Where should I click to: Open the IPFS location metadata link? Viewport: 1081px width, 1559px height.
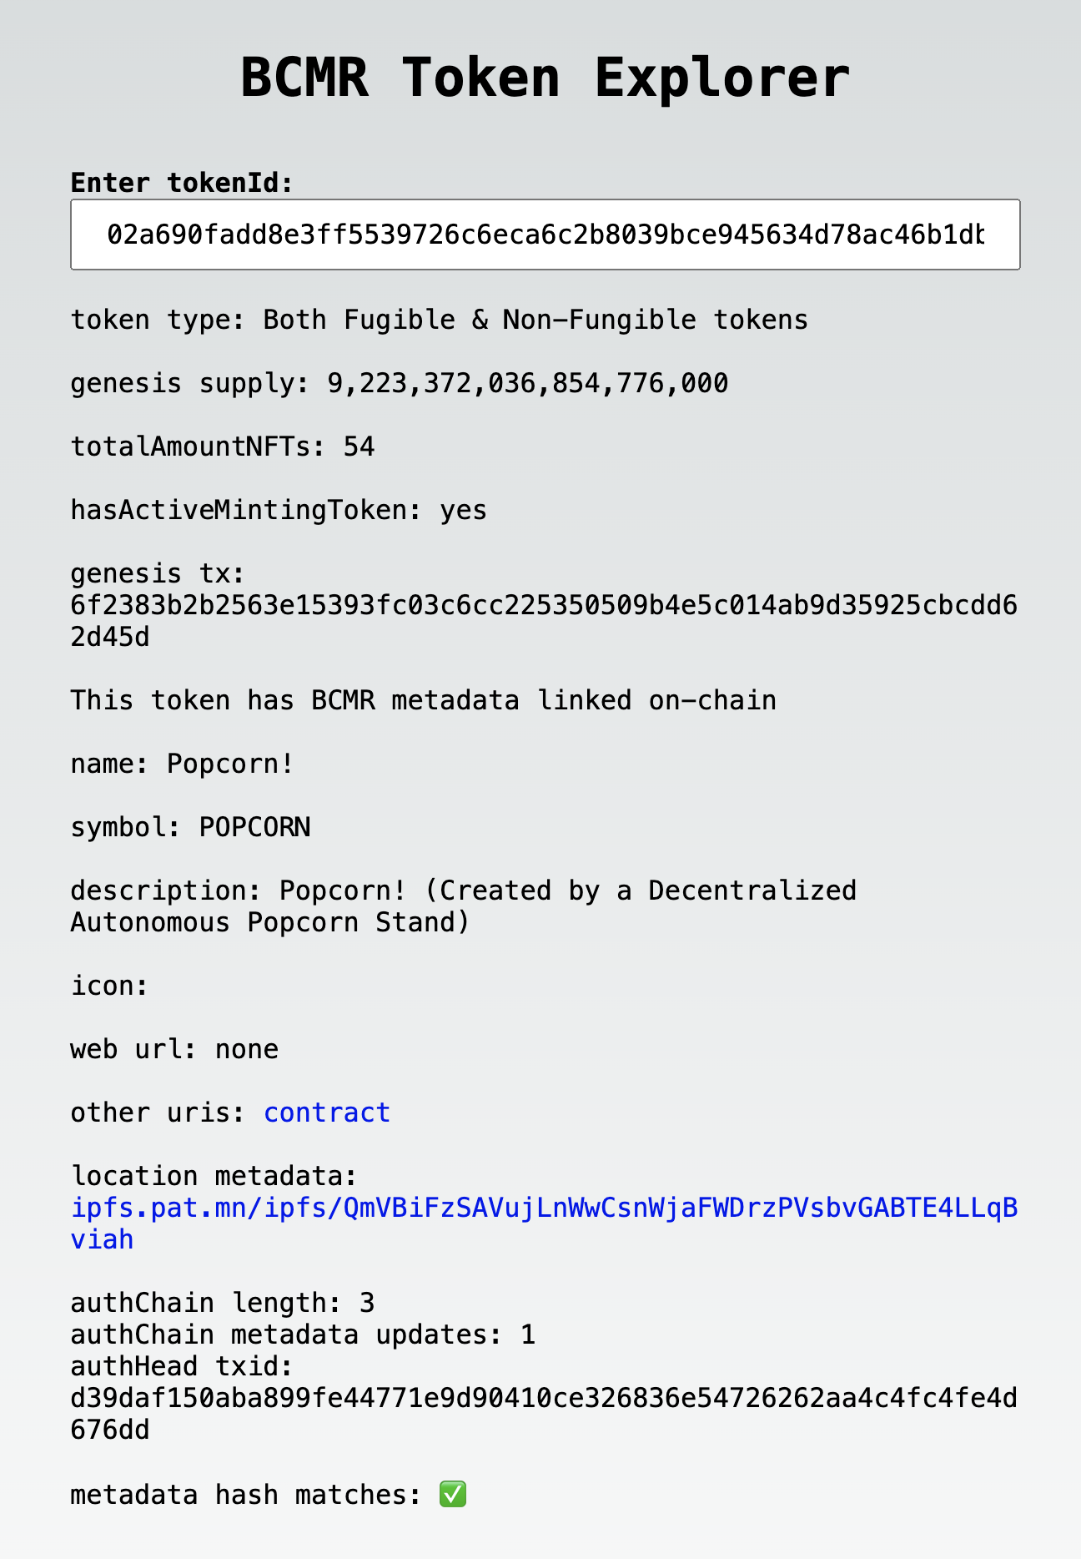coord(544,1208)
